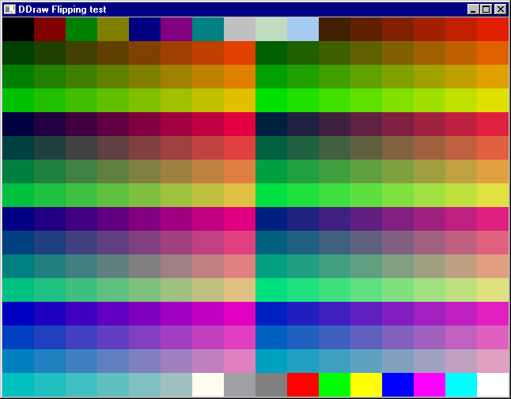Select the cream off-white swatch in bottom row
Viewport: 511px width, 399px height.
point(207,385)
